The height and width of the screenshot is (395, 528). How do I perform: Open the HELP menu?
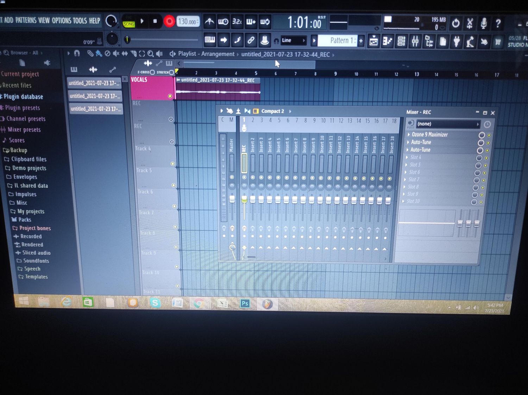pos(95,21)
